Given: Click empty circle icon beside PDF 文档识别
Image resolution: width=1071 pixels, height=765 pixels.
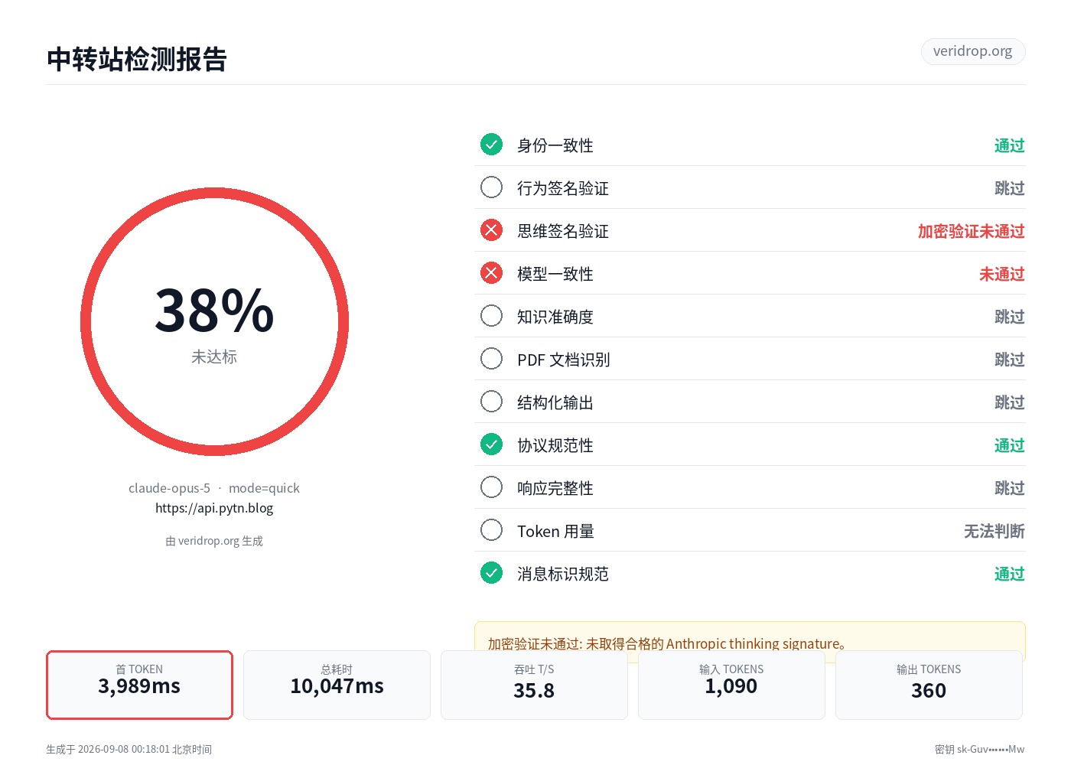Looking at the screenshot, I should pyautogui.click(x=491, y=359).
